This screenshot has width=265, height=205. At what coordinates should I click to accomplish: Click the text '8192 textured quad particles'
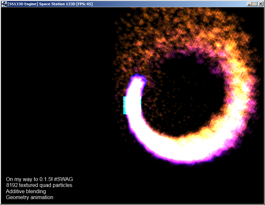click(39, 185)
